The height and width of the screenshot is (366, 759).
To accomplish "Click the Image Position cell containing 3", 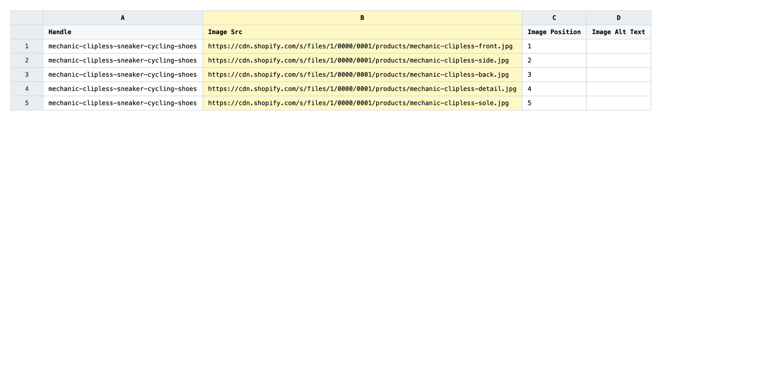I will pyautogui.click(x=554, y=75).
